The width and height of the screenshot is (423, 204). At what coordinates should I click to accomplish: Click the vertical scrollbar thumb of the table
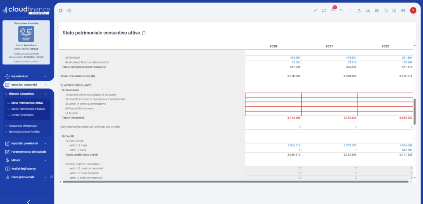click(x=415, y=111)
